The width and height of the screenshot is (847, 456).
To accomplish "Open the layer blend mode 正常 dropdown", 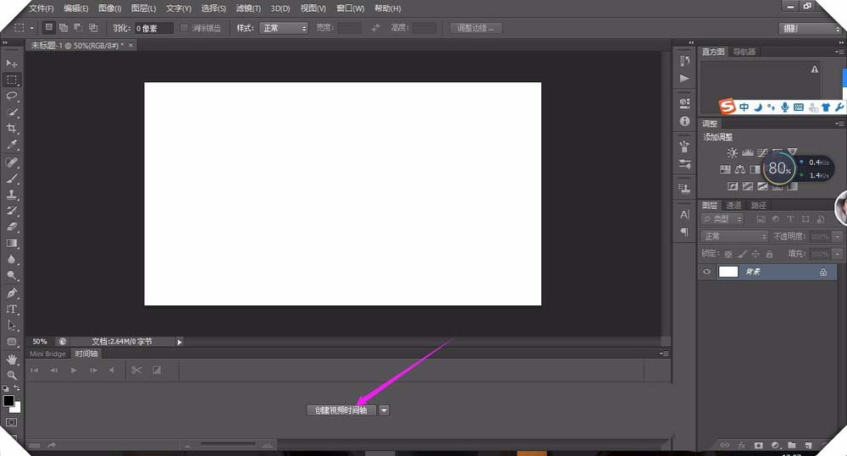I will [x=734, y=237].
